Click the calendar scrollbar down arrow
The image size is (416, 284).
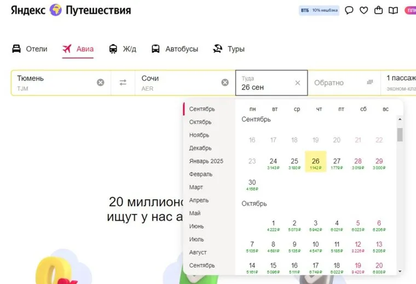[x=400, y=271]
